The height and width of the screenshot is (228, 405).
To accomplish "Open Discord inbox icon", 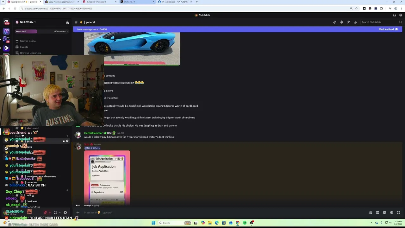I will point(394,15).
